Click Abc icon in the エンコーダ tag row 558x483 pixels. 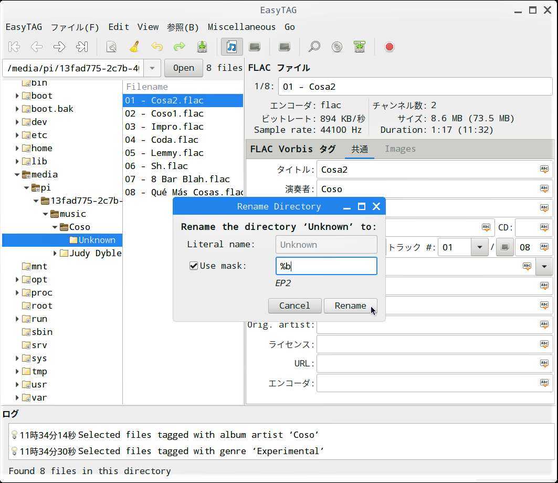tap(544, 383)
